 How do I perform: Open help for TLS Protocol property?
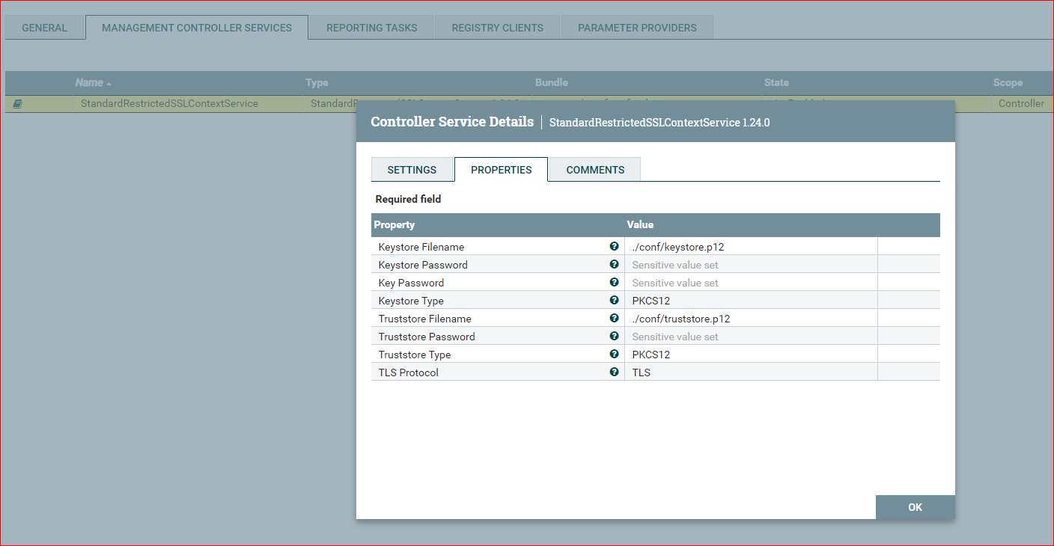[614, 371]
